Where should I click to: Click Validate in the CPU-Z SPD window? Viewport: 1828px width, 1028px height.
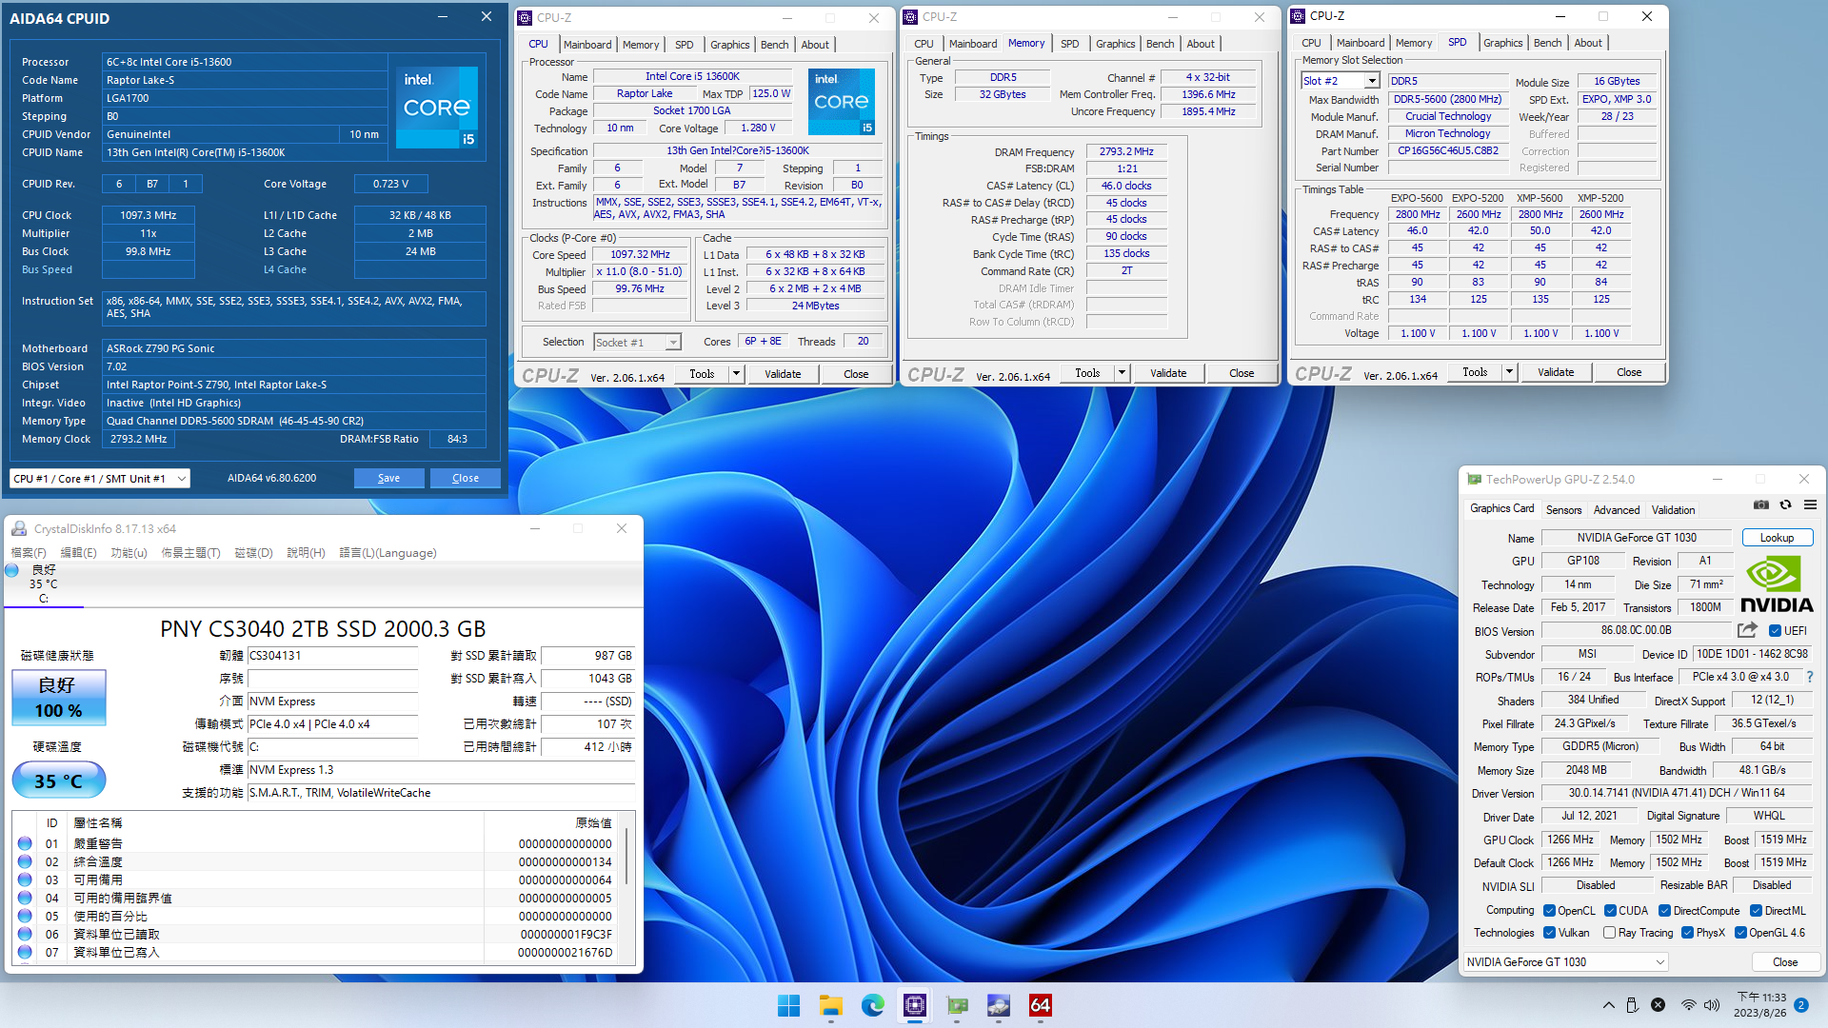[x=1556, y=372]
